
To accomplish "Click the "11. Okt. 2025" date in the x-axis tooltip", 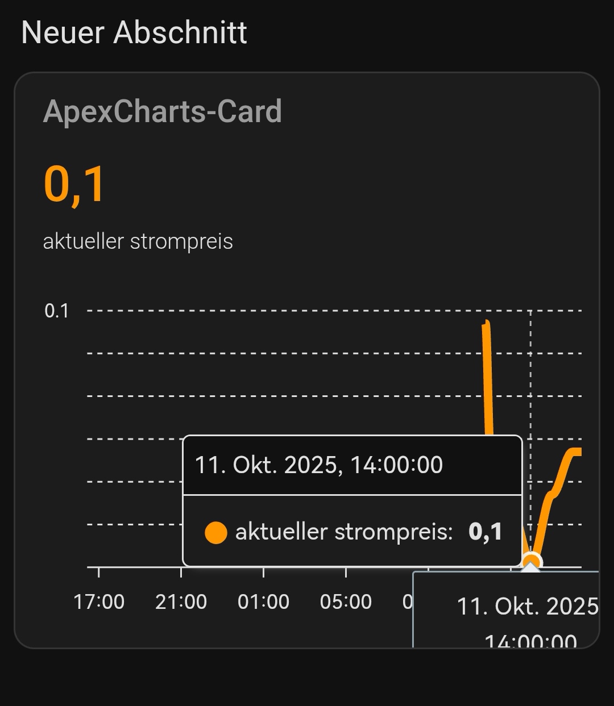I will pyautogui.click(x=528, y=607).
